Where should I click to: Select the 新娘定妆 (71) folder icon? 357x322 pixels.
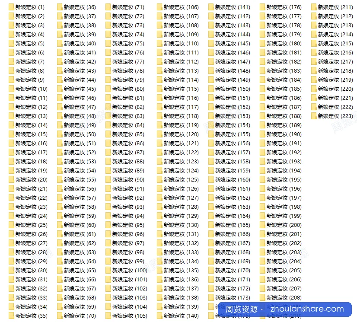108,7
